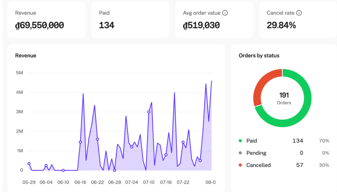This screenshot has height=192, width=337.
Task: Click the 30% Cancelled percentage
Action: click(x=324, y=165)
